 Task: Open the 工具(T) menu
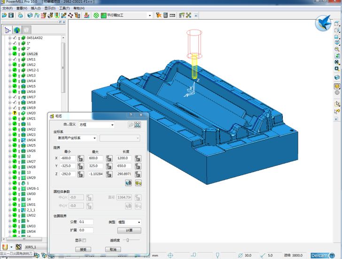(64, 8)
